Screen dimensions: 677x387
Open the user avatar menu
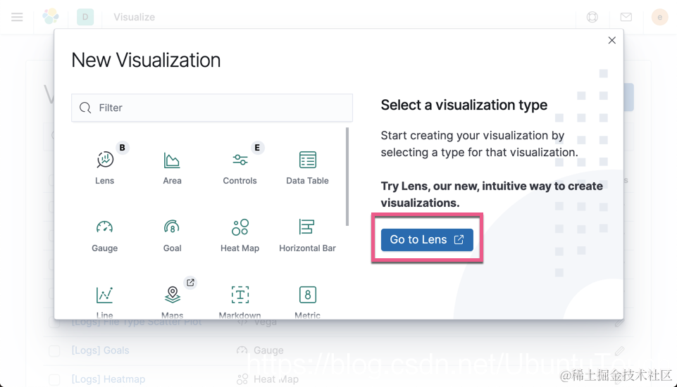(x=659, y=17)
